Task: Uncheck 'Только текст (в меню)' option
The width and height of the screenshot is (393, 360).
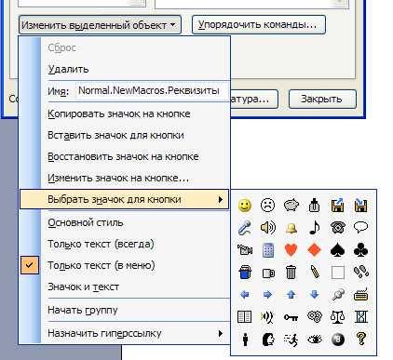Action: coord(125,265)
